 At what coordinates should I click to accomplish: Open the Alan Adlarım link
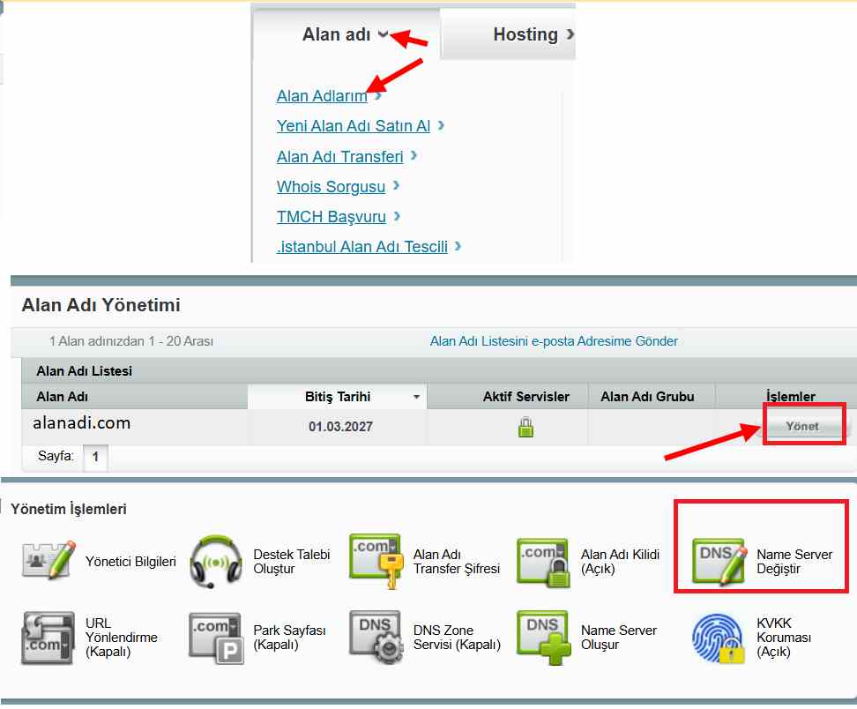point(322,96)
